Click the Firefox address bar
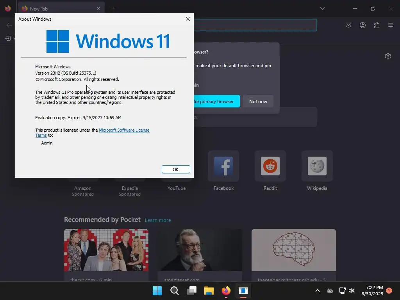Viewport: 400px width, 300px height. pos(255,25)
